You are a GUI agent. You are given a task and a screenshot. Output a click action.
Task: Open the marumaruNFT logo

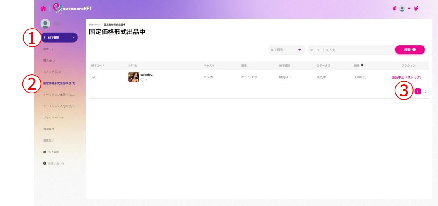[72, 9]
